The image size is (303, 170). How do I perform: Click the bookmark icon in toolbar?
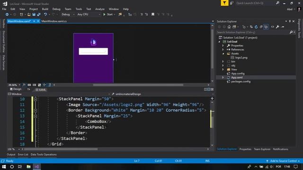[153, 15]
